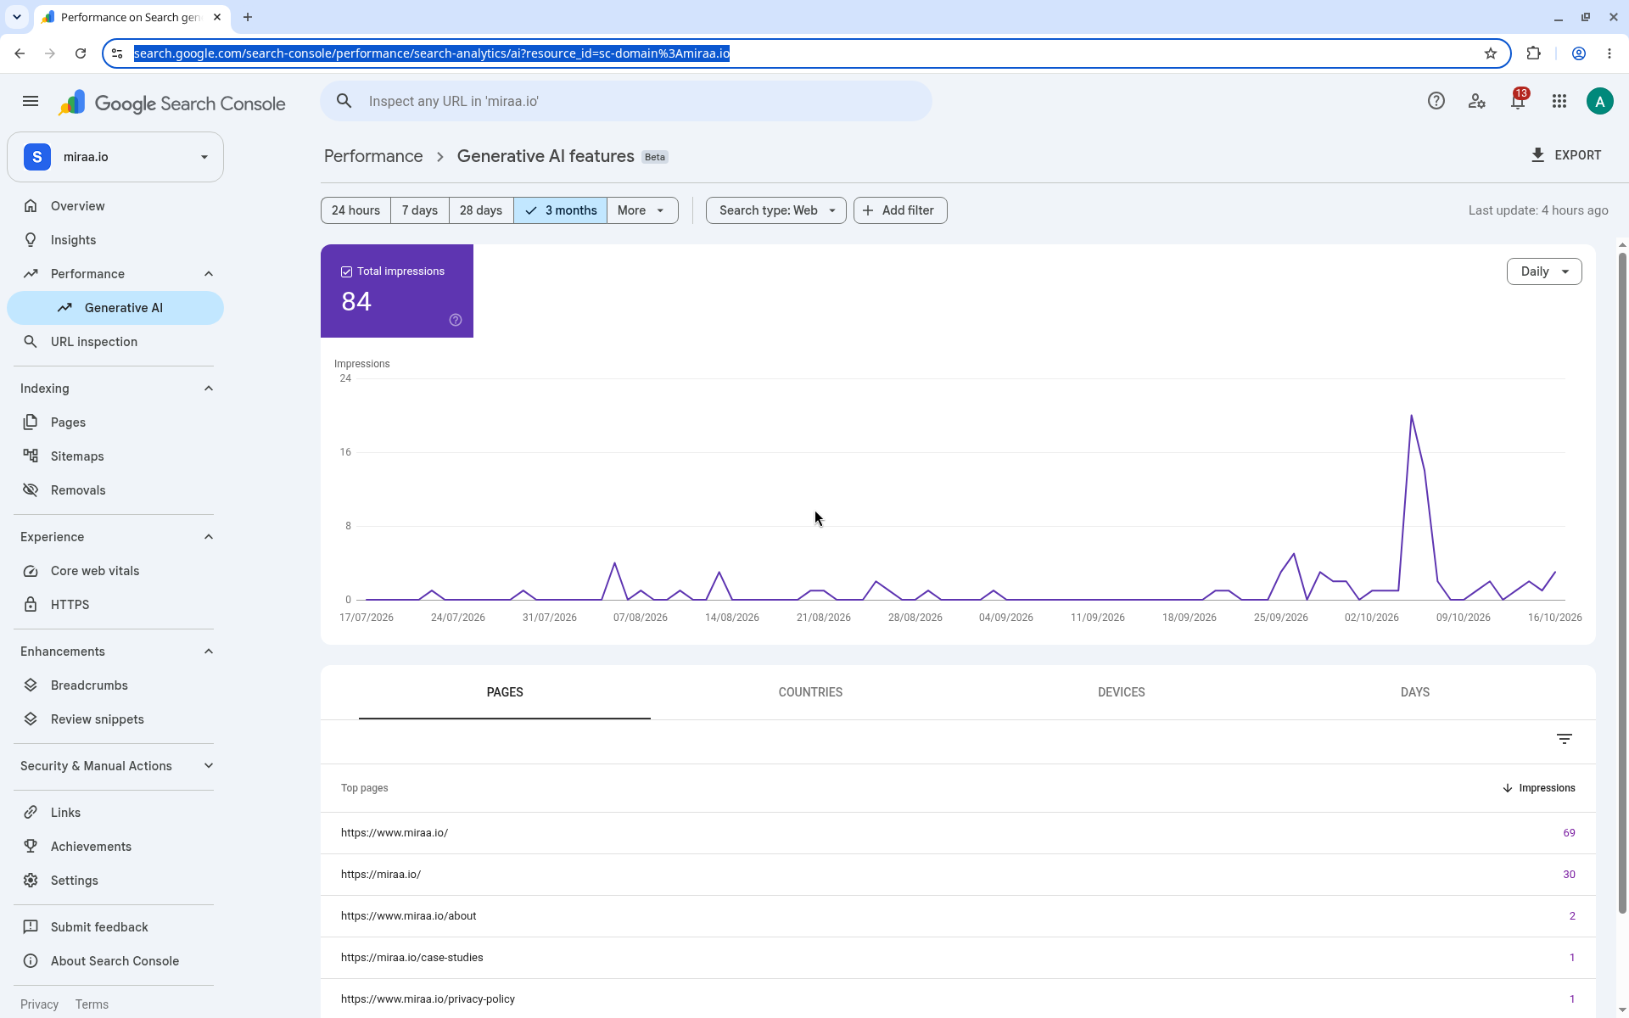Image resolution: width=1629 pixels, height=1018 pixels.
Task: Collapse the Performance section
Action: [209, 274]
